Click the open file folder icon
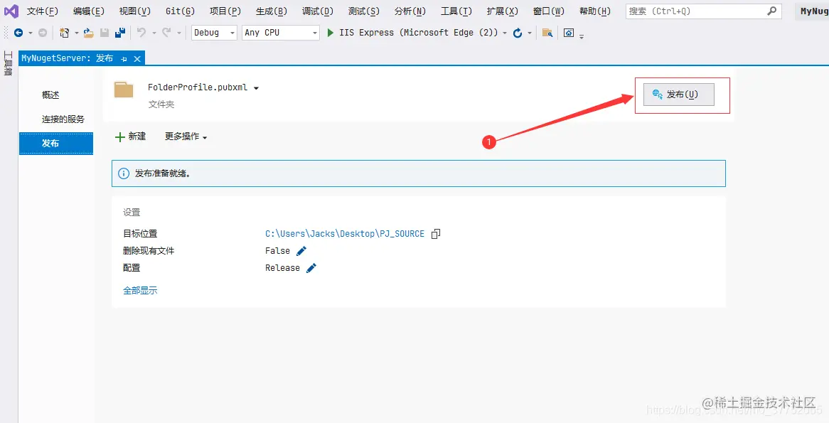This screenshot has height=423, width=829. (x=88, y=33)
